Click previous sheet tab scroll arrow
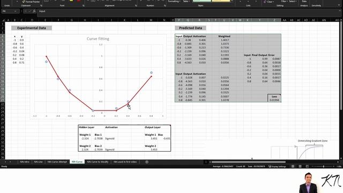The image size is (343, 193). click(x=5, y=162)
